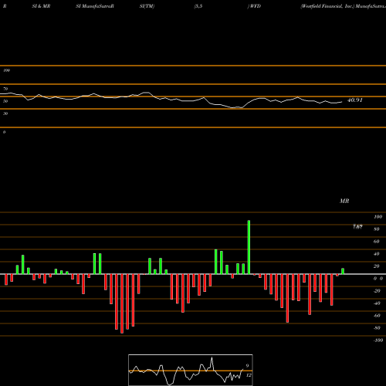The width and height of the screenshot is (386, 386).
Task: Click the MR label above the bar chart
Action: tap(344, 201)
